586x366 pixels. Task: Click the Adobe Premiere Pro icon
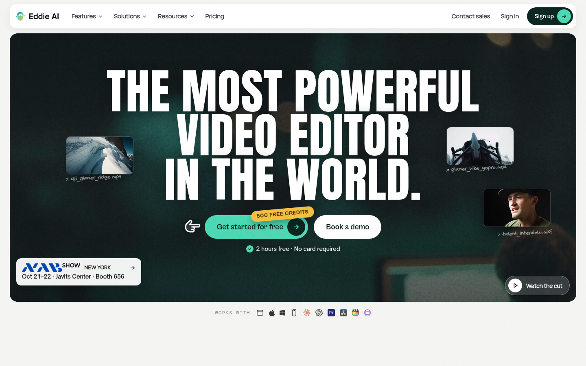331,313
